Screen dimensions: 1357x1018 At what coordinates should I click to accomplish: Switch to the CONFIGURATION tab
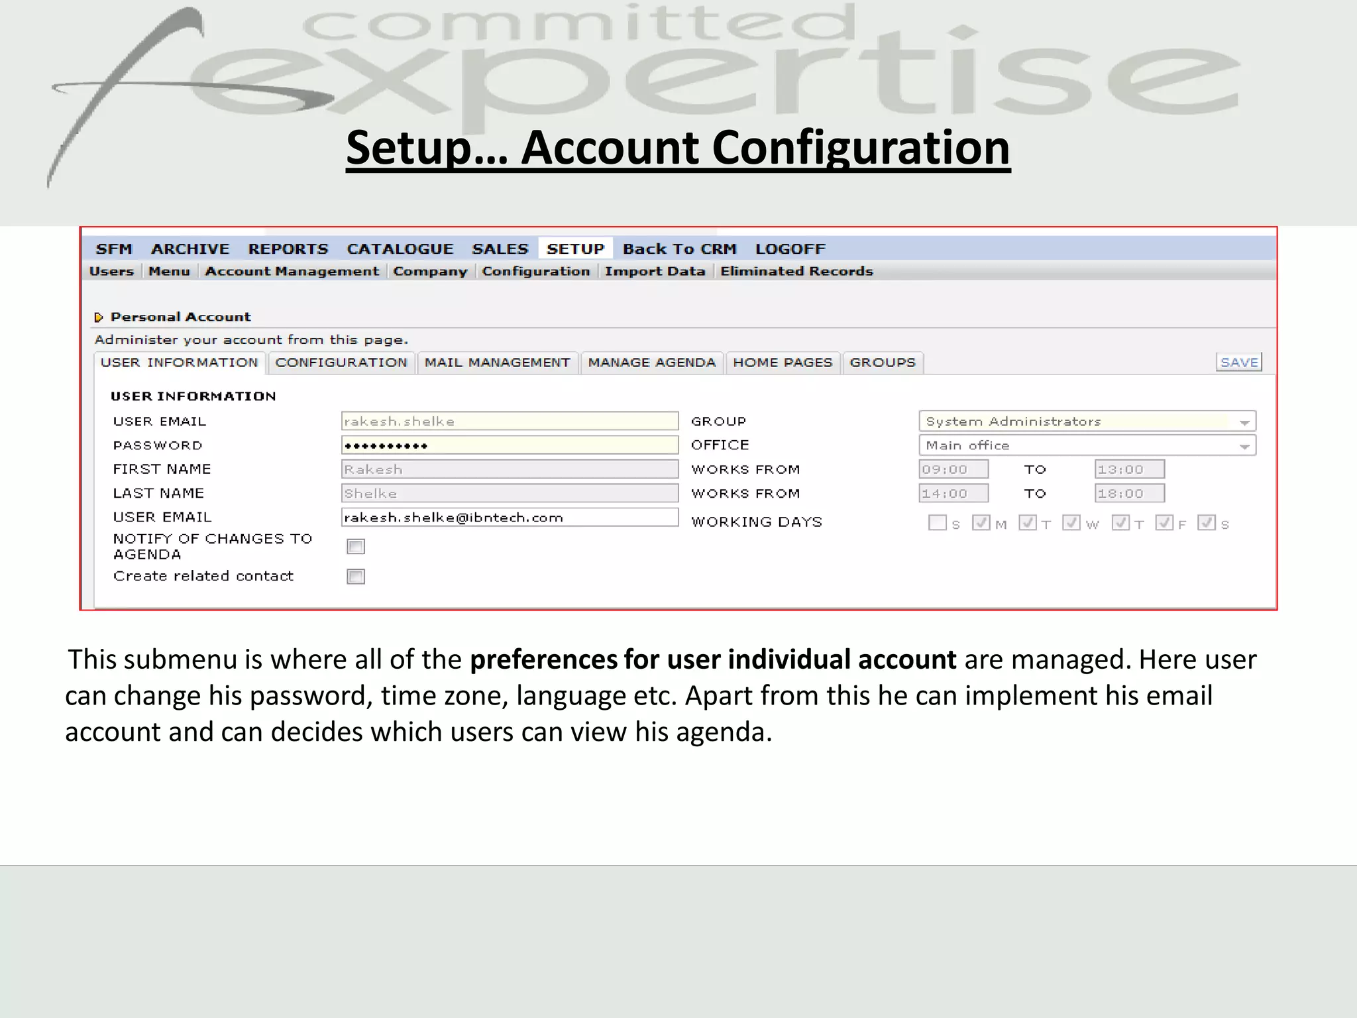pos(342,363)
